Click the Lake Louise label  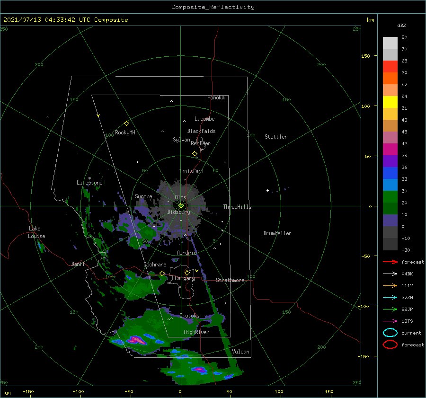(36, 232)
